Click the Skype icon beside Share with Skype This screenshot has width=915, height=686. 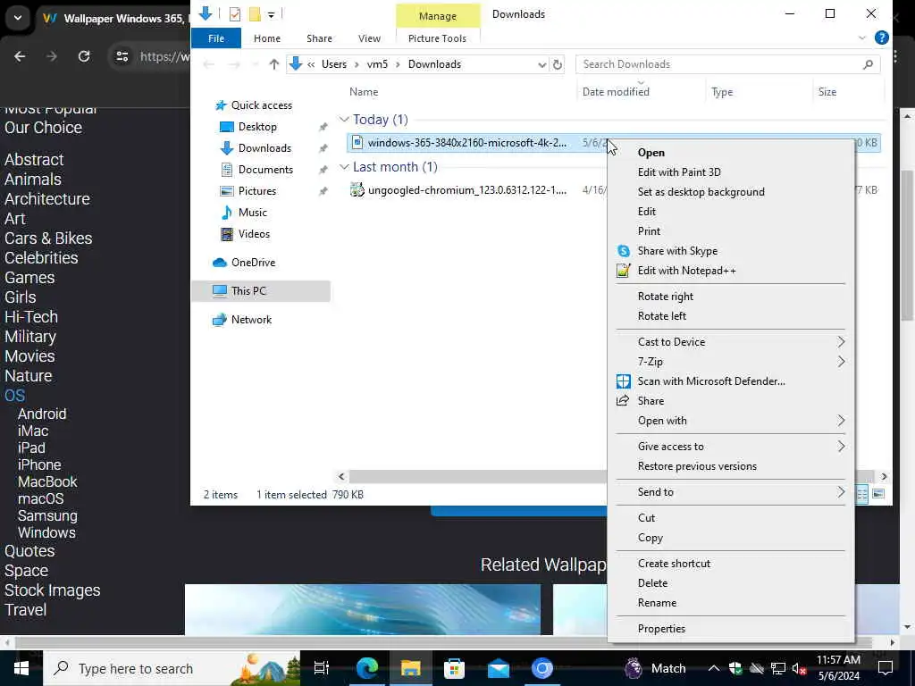(x=623, y=251)
